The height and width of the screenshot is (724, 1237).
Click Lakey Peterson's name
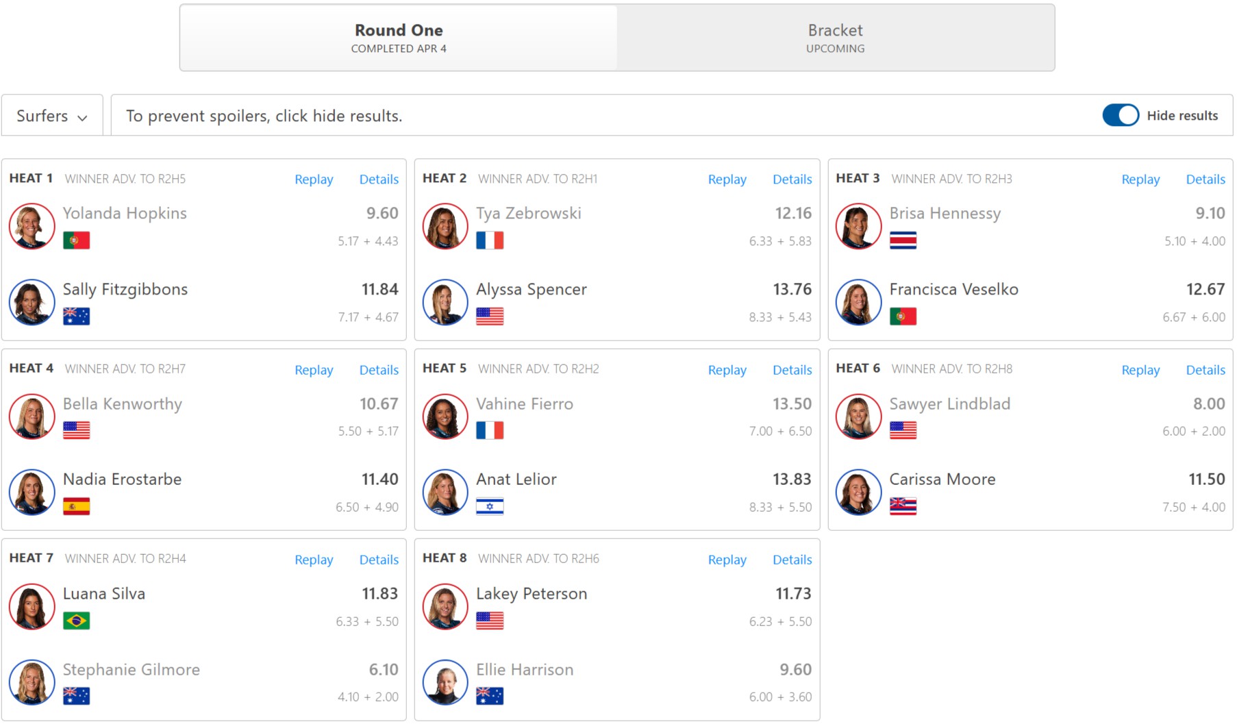coord(532,594)
